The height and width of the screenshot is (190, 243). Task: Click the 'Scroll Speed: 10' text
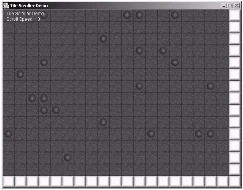pyautogui.click(x=23, y=19)
